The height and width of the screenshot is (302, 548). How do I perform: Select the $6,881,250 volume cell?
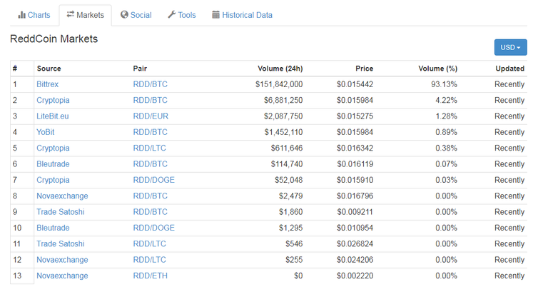[x=283, y=101]
